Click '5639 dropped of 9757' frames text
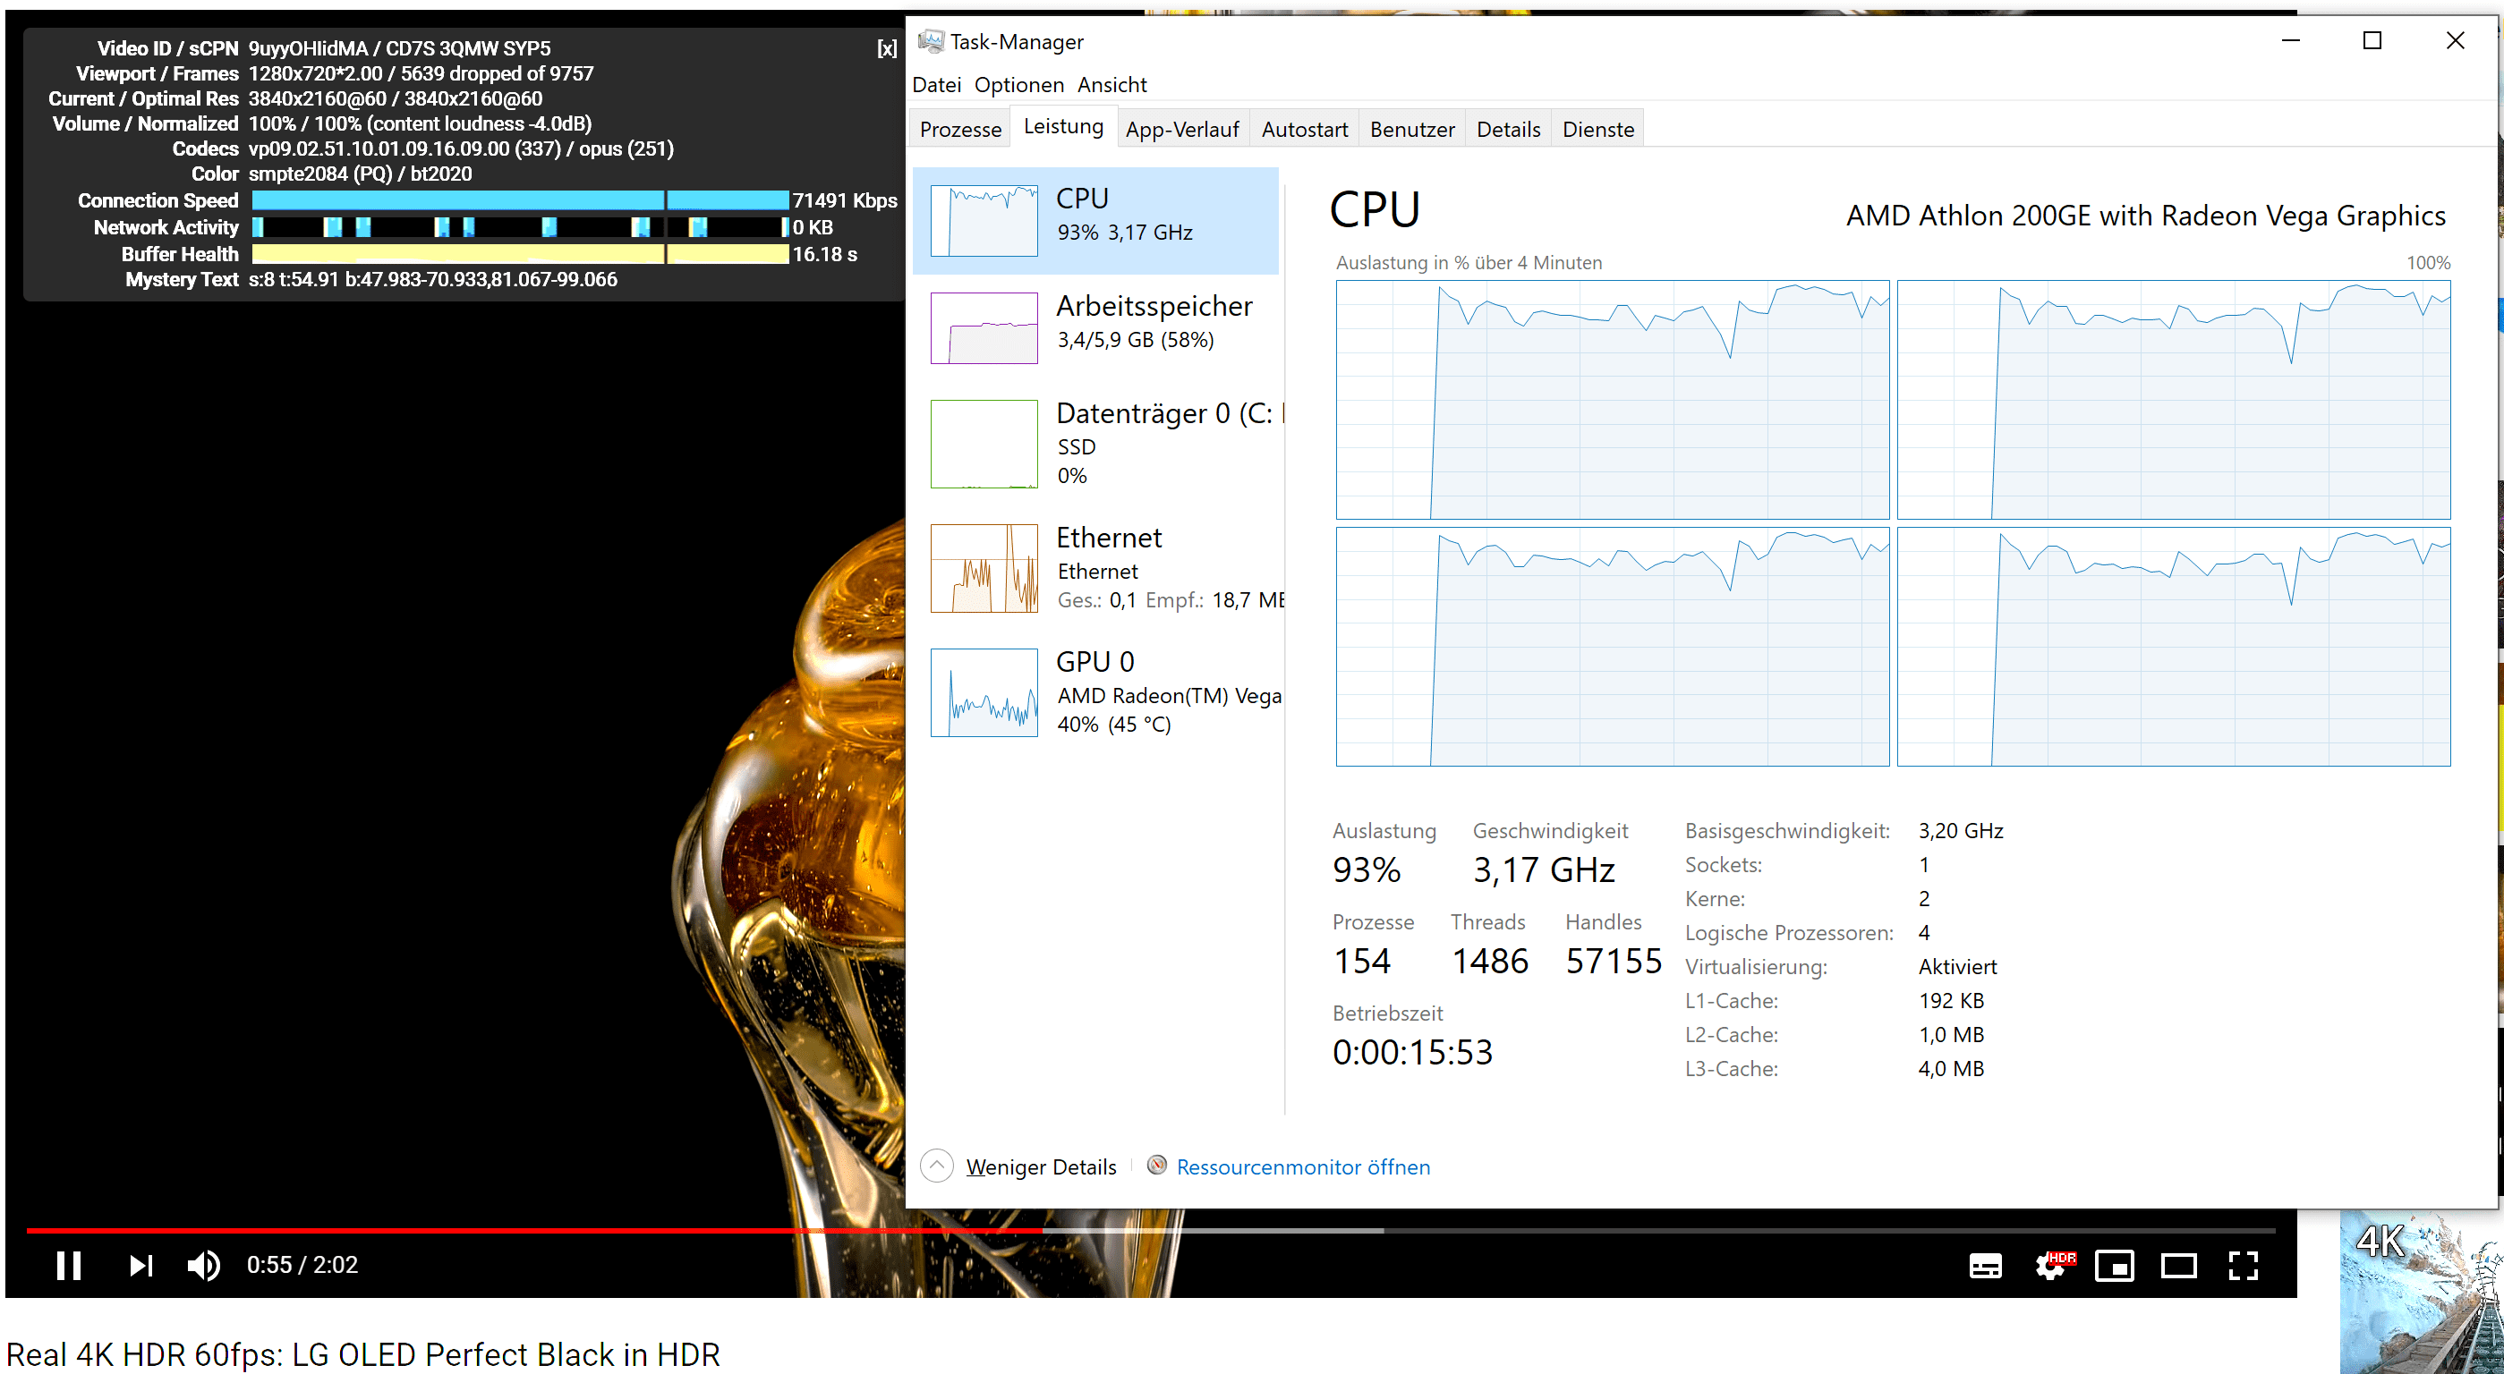The height and width of the screenshot is (1374, 2504). coord(497,74)
